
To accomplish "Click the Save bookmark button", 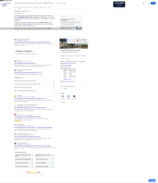I will pyautogui.click(x=83, y=56).
